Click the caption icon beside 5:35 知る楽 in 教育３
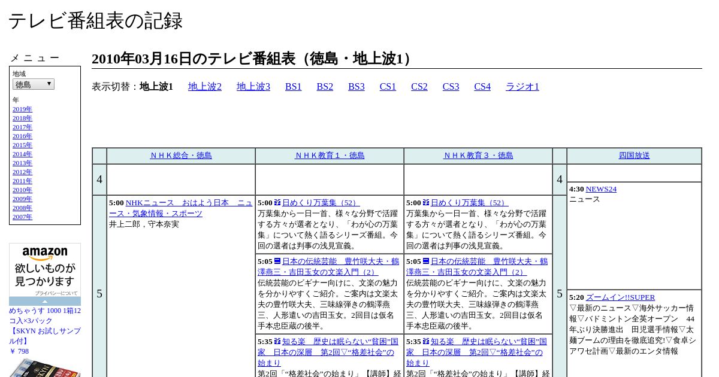Viewport: 719px width, 377px height. click(x=426, y=342)
